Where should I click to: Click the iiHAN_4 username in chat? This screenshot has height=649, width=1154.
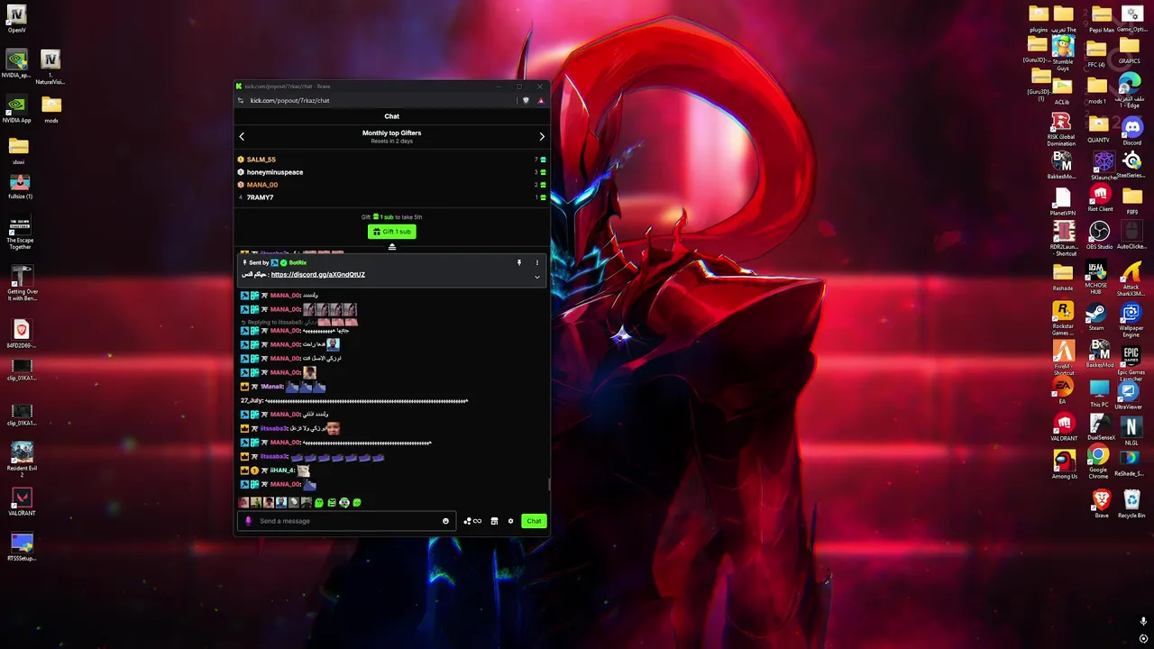pyautogui.click(x=283, y=471)
